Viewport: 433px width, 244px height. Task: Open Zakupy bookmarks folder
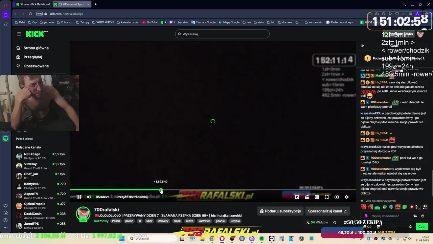tap(83, 22)
